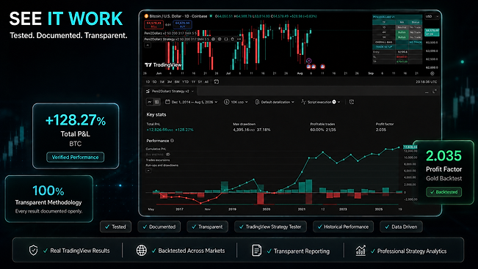
Task: Click the Verified Performance button
Action: [x=76, y=157]
